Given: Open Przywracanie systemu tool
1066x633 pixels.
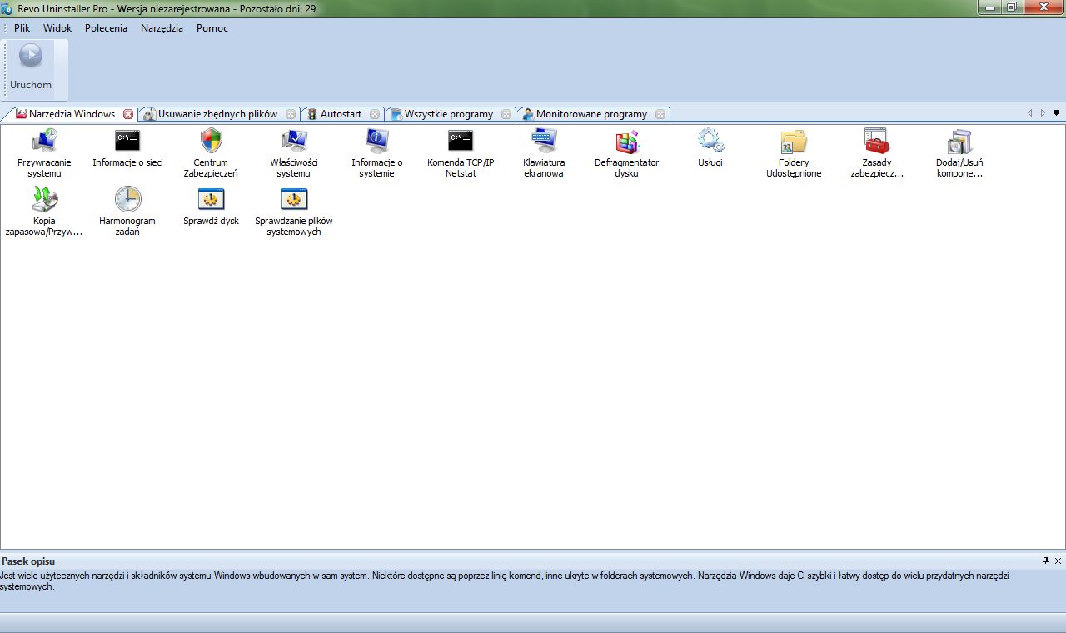Looking at the screenshot, I should [x=44, y=153].
